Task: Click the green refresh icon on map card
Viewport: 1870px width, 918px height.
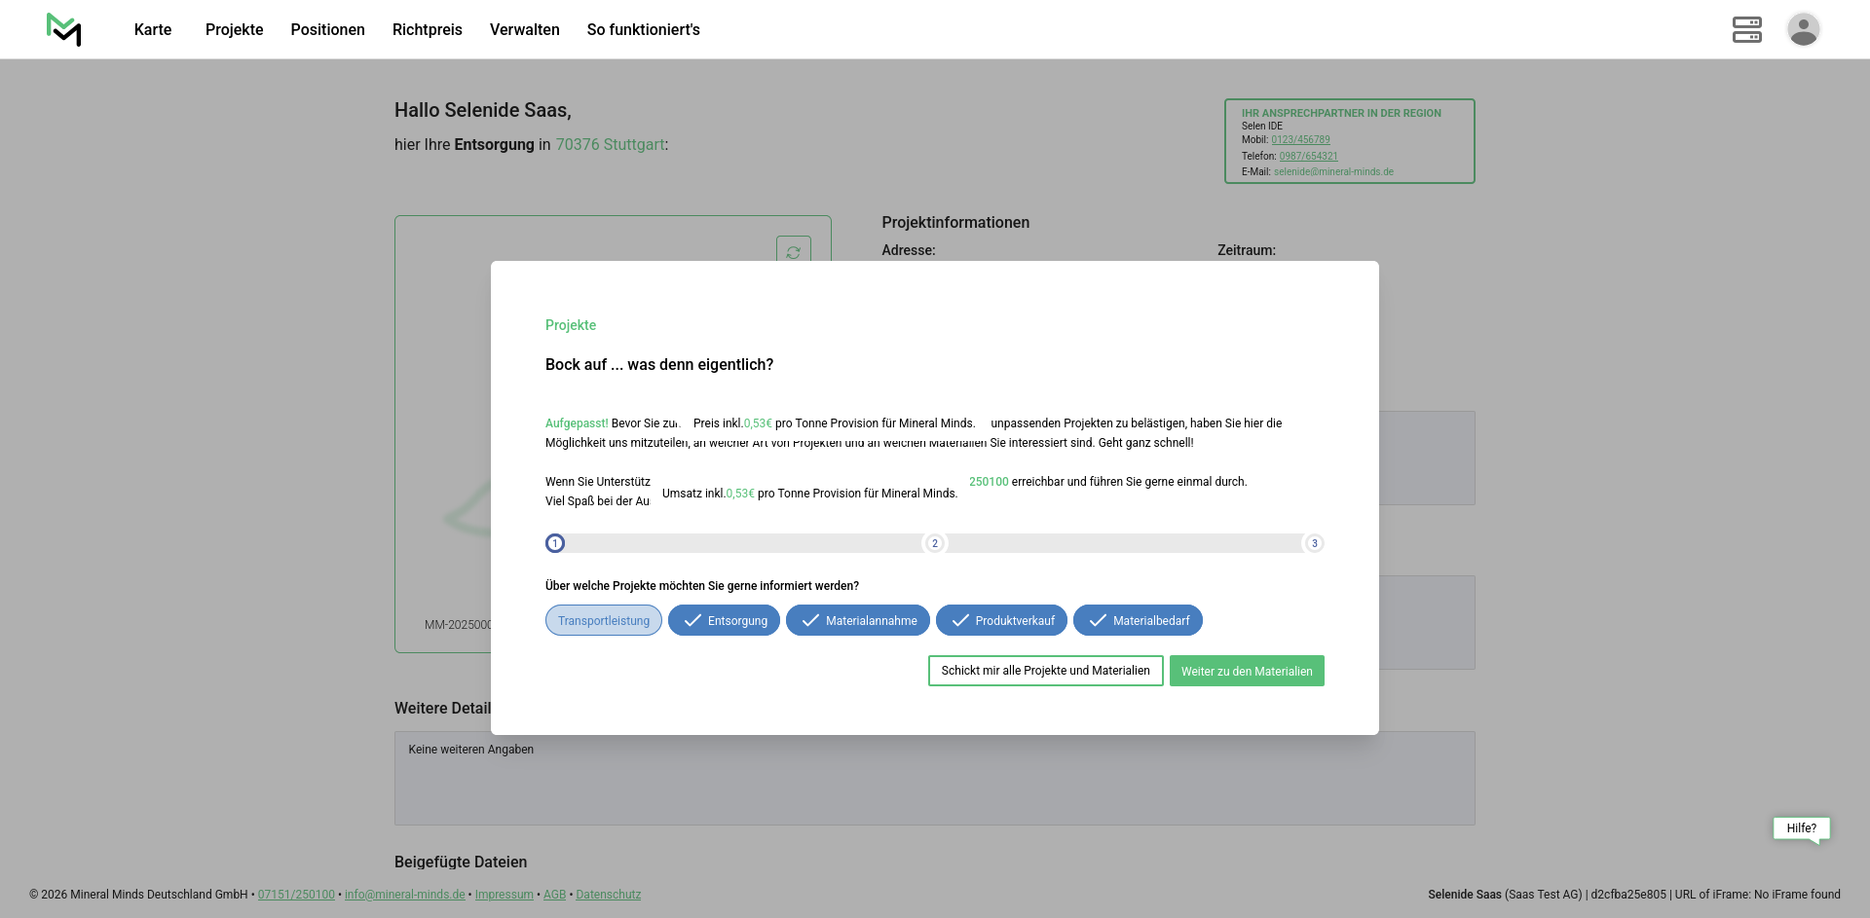Action: (793, 251)
